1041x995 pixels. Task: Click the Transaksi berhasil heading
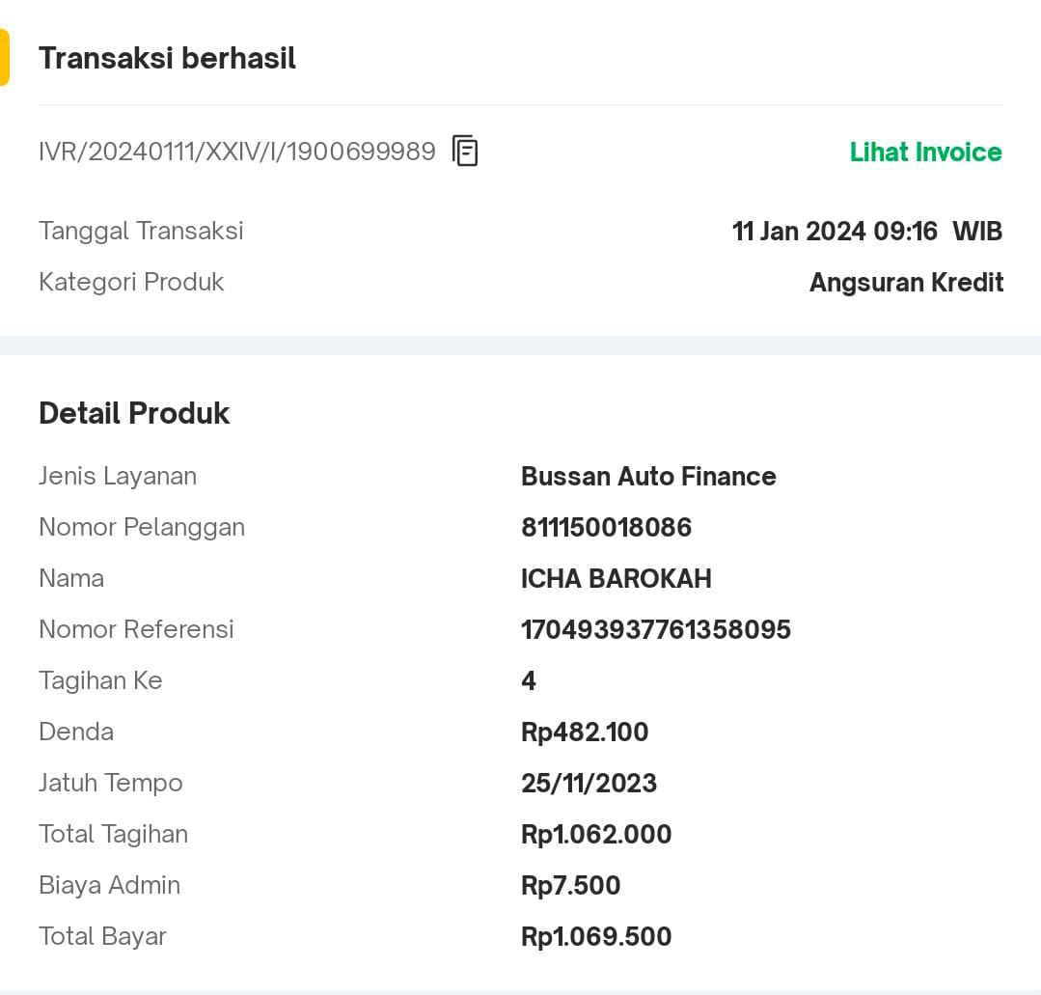pyautogui.click(x=167, y=58)
